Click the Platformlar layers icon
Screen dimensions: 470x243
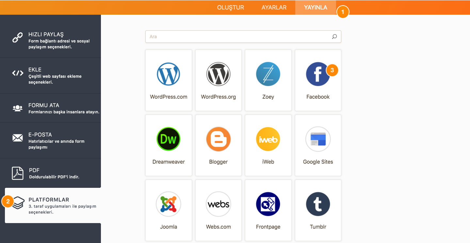(18, 202)
